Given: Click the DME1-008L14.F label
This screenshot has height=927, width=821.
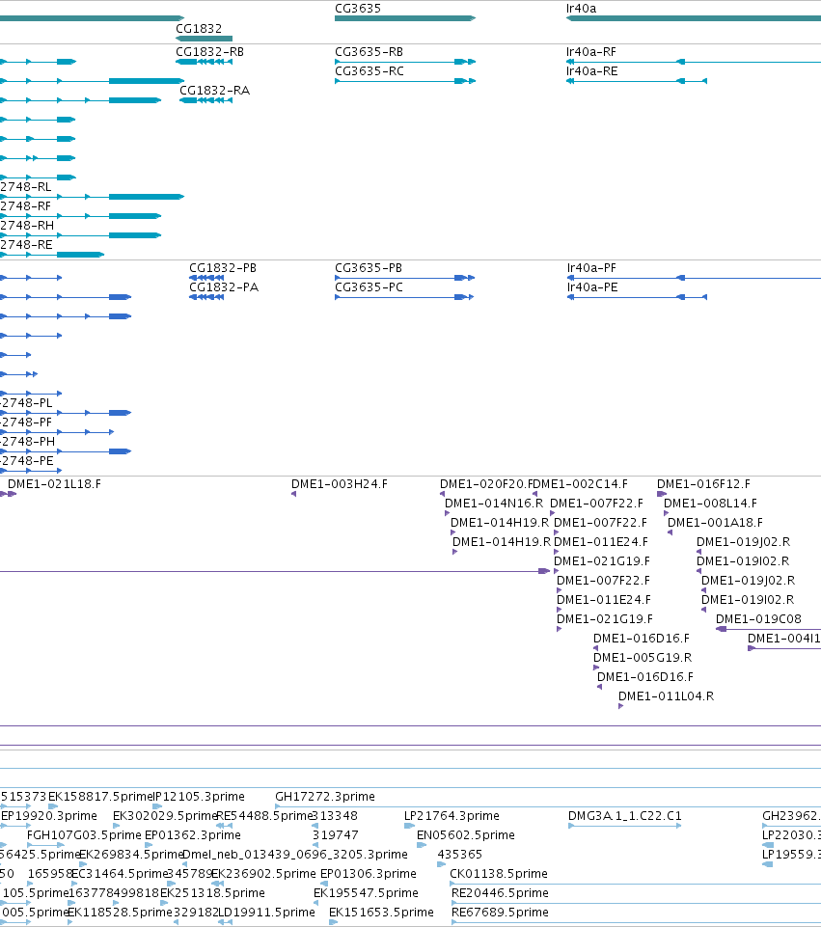Looking at the screenshot, I should (710, 504).
